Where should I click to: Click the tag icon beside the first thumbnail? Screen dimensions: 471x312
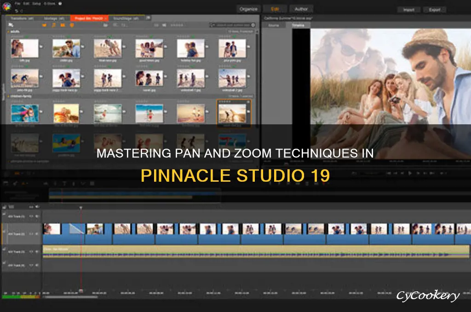(41, 46)
